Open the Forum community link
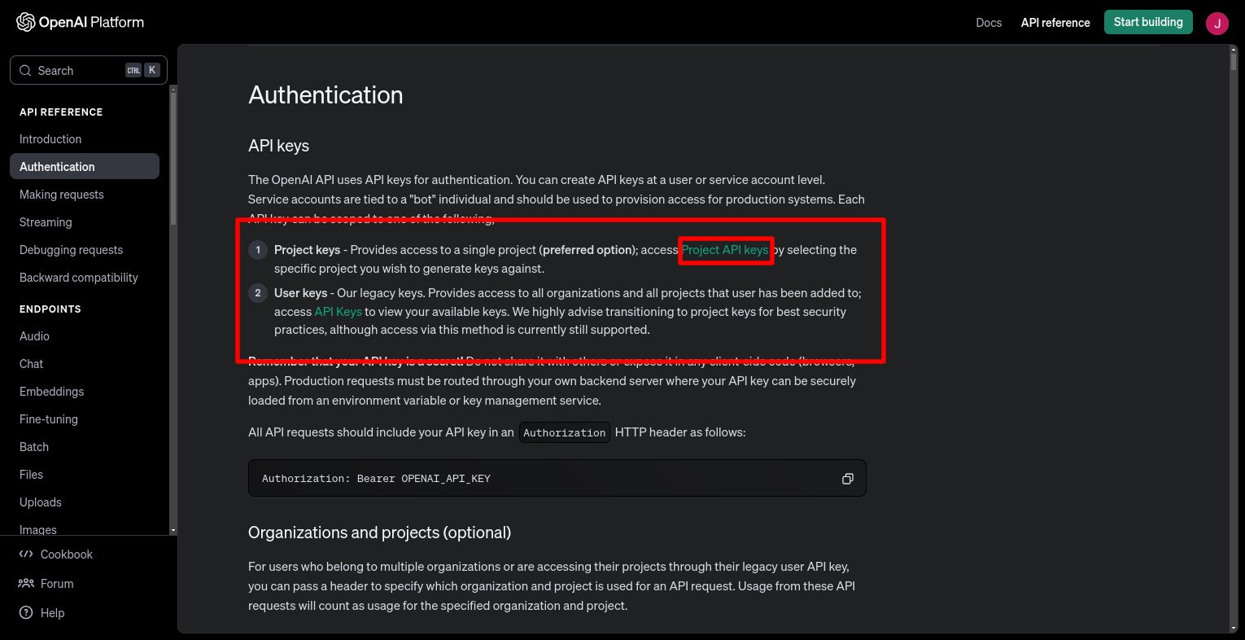Image resolution: width=1245 pixels, height=640 pixels. coord(46,584)
